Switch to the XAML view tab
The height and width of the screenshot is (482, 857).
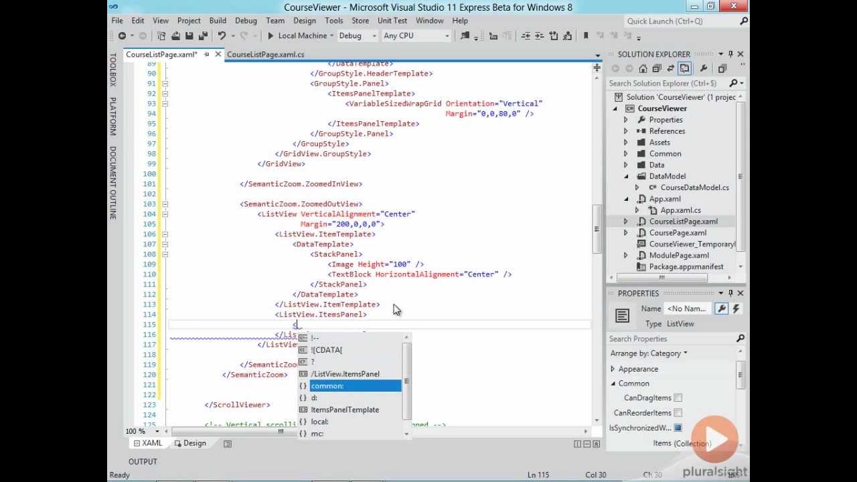point(148,443)
